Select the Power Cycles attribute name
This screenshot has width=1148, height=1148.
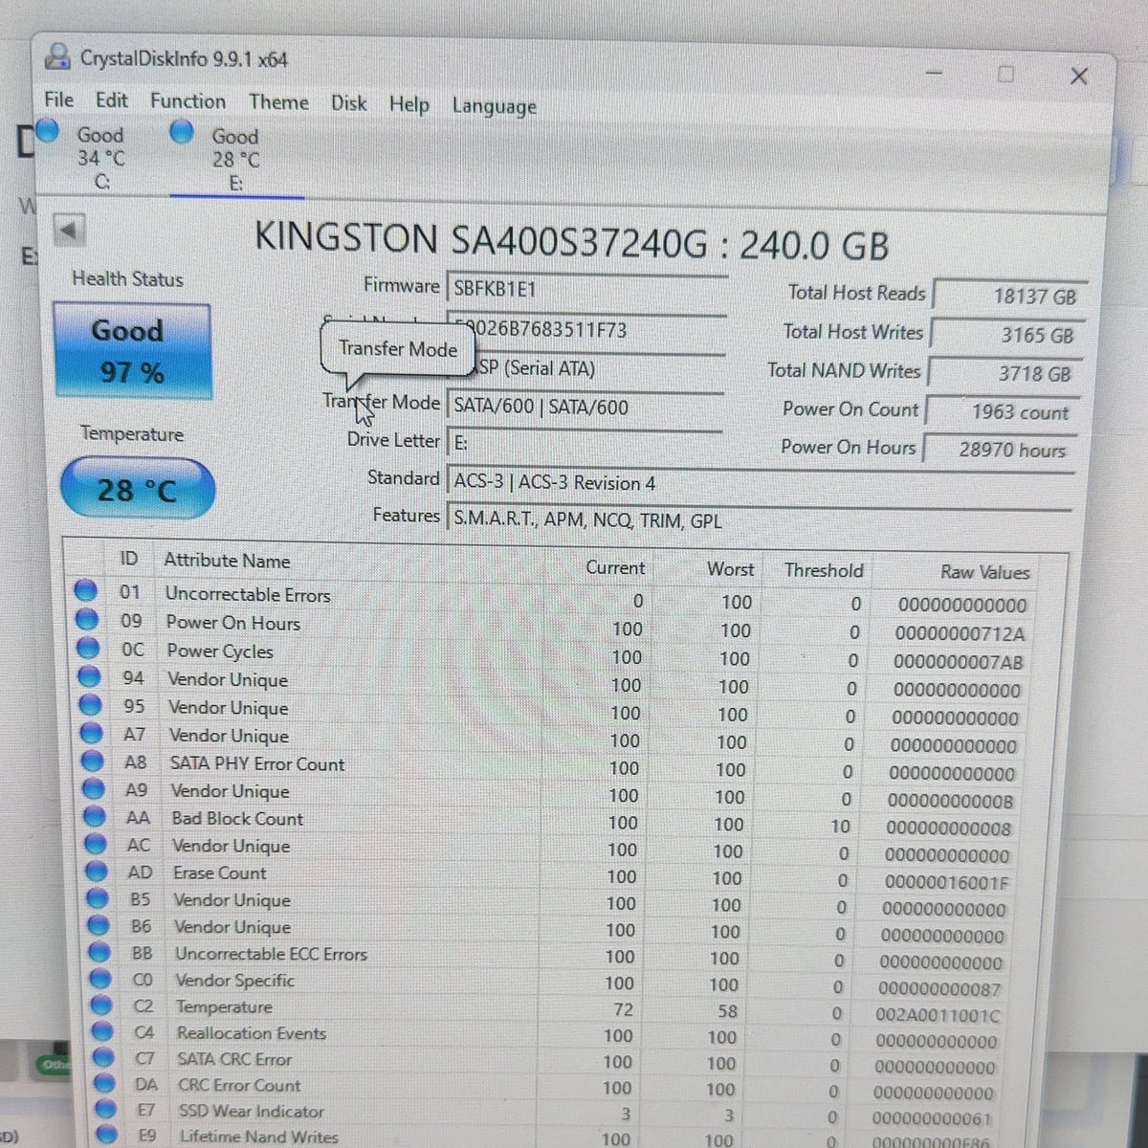click(x=220, y=651)
